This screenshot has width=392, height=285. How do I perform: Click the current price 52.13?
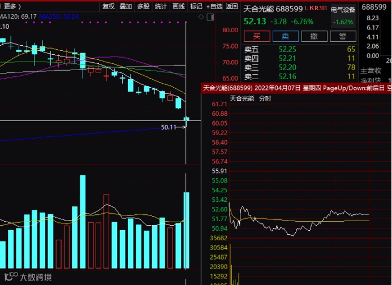point(255,21)
